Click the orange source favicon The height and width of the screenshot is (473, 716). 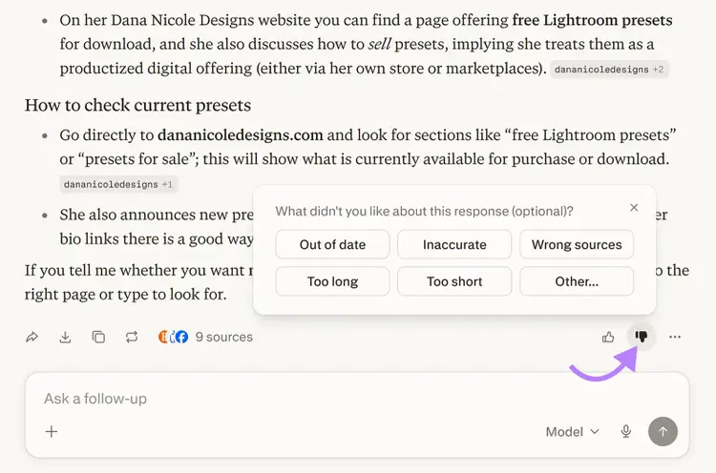163,337
